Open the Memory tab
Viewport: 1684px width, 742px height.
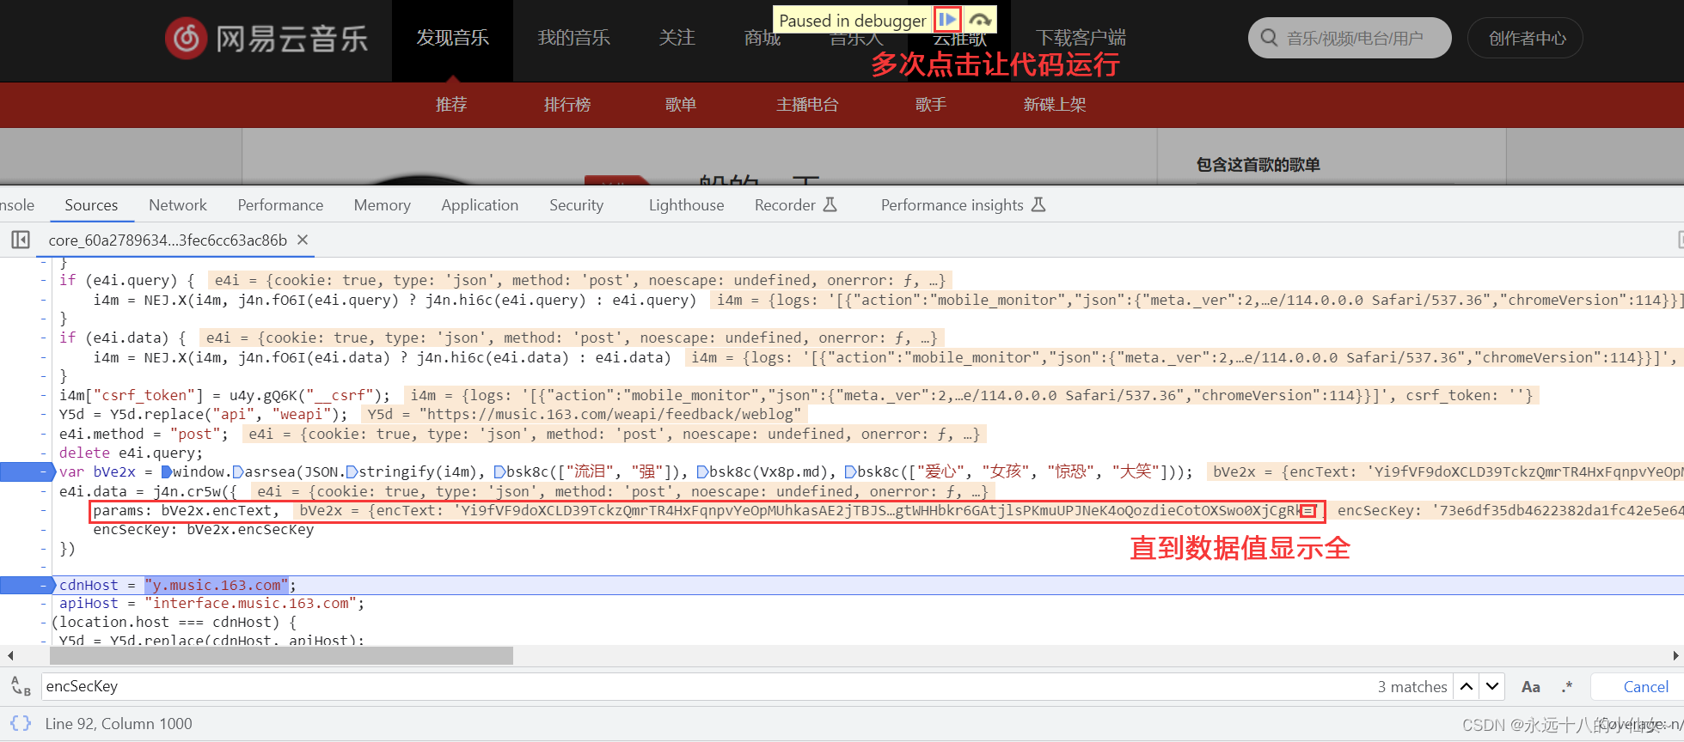point(382,204)
